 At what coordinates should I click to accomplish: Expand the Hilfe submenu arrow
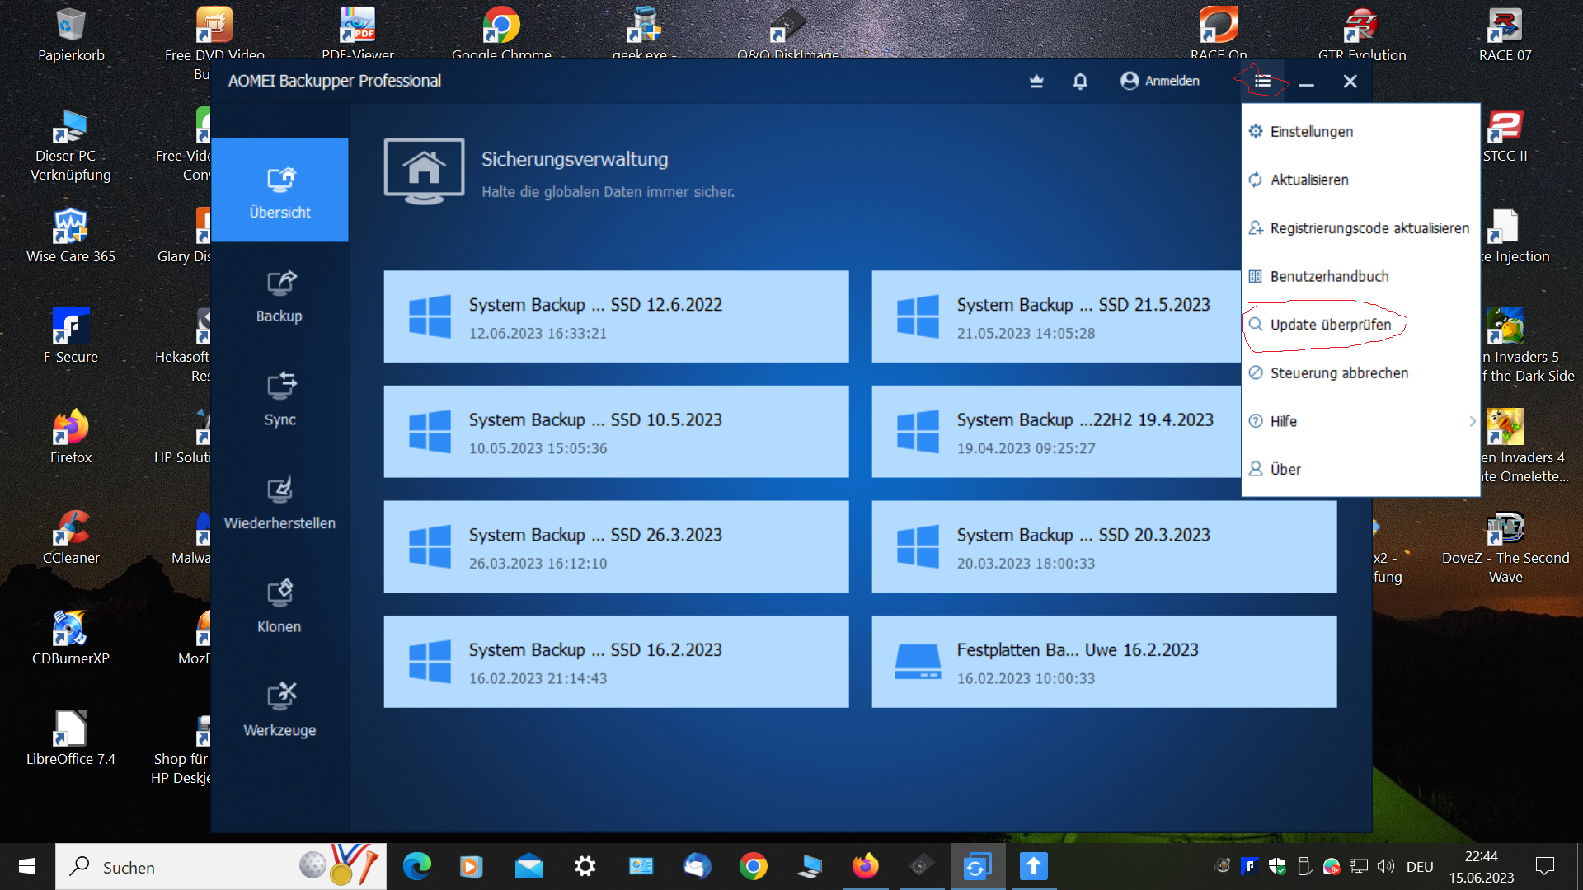point(1472,421)
